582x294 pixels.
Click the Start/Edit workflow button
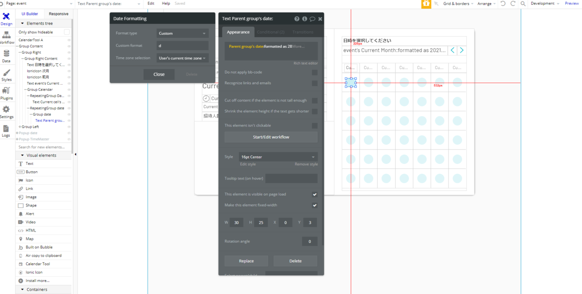click(x=271, y=137)
